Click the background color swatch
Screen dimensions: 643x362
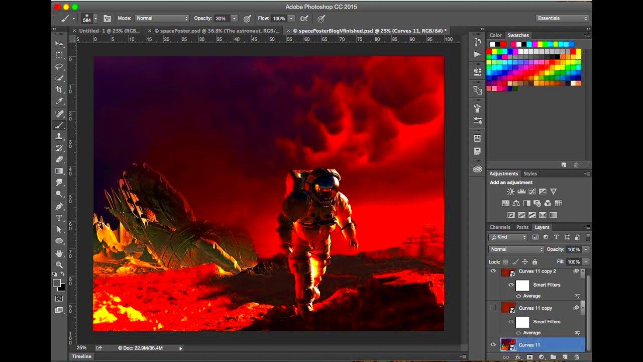62,288
